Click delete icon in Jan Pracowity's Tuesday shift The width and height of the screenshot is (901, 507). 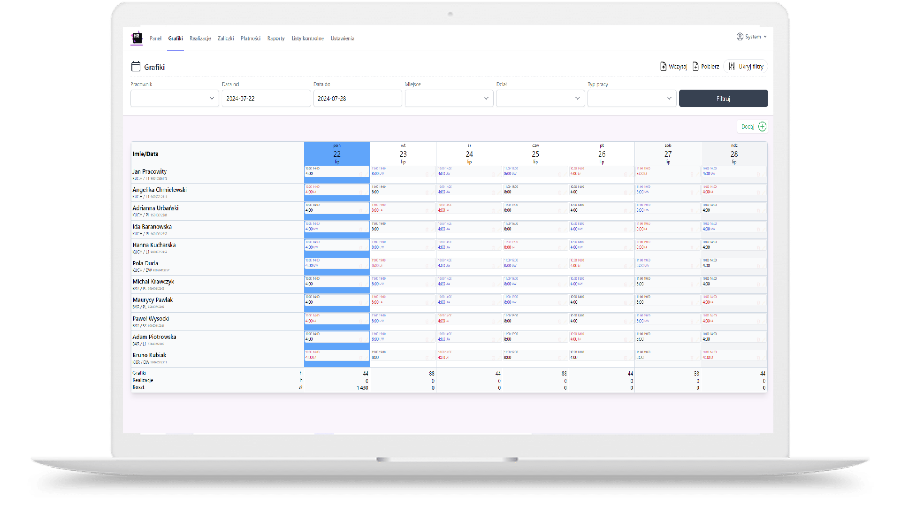pyautogui.click(x=427, y=174)
